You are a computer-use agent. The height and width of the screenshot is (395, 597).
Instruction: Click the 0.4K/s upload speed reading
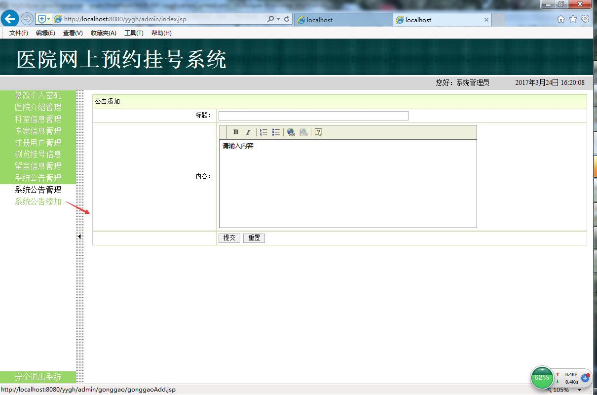571,375
